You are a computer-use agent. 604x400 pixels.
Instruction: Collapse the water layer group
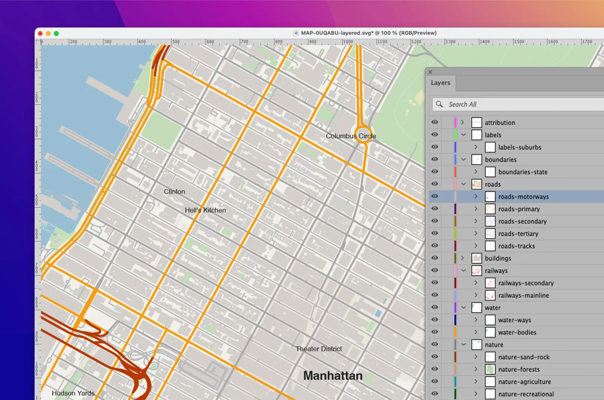[x=464, y=308]
